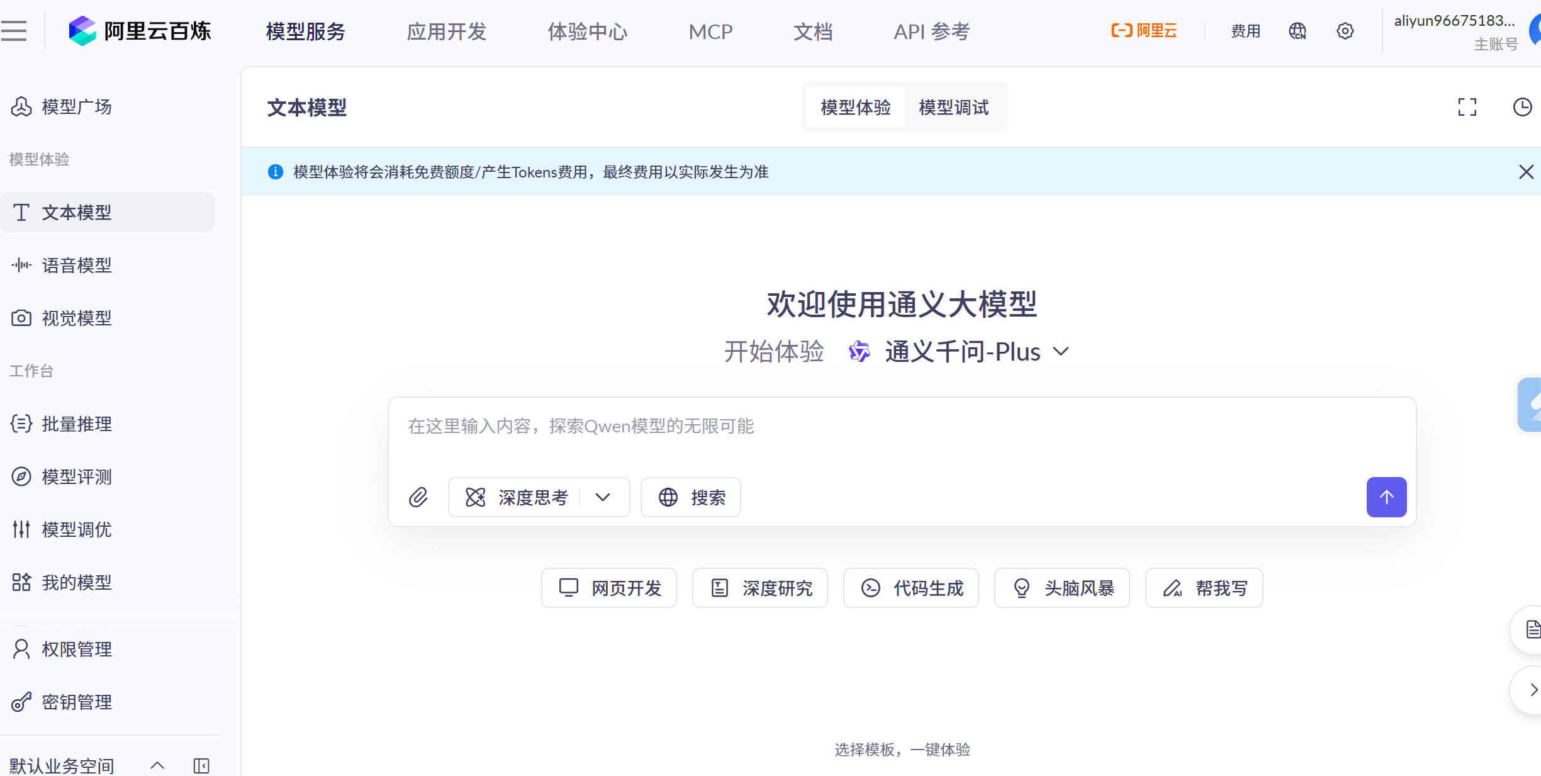
Task: Open the language globe icon
Action: tap(1297, 31)
